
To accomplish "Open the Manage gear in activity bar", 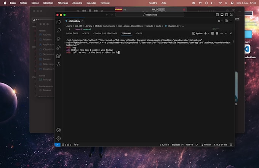I will 59,138.
